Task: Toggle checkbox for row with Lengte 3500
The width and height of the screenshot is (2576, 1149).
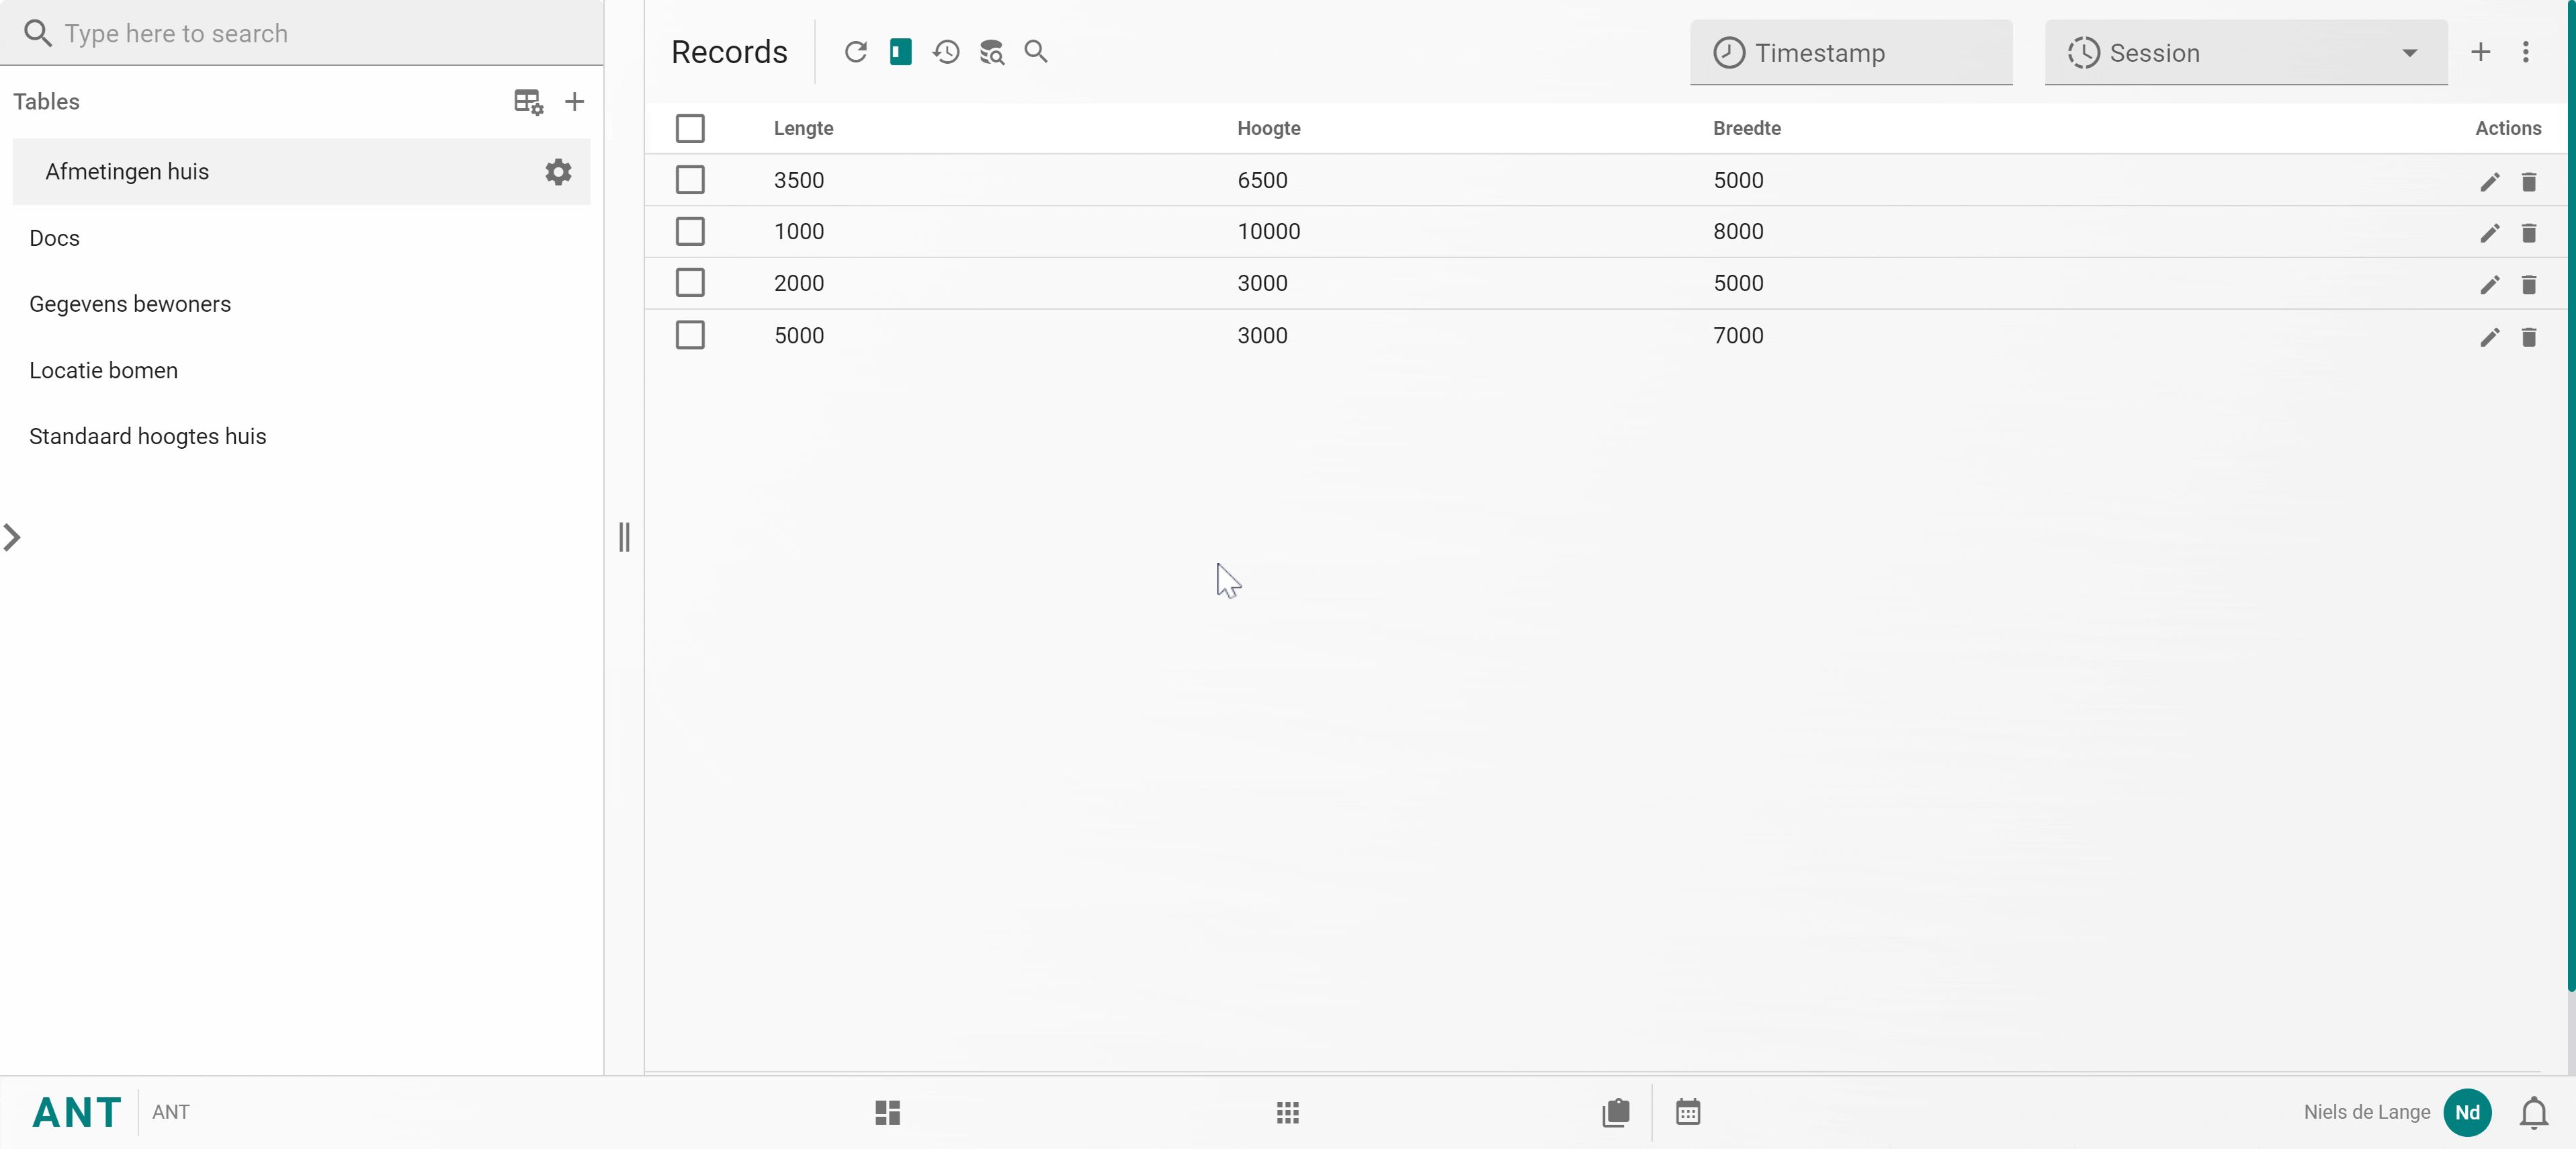Action: (x=690, y=179)
